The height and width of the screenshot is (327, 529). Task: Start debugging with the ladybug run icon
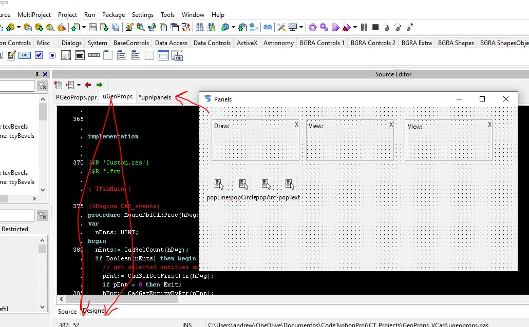[347, 27]
